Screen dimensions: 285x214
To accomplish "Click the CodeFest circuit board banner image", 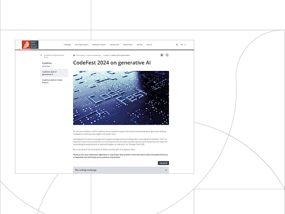I will point(121,98).
